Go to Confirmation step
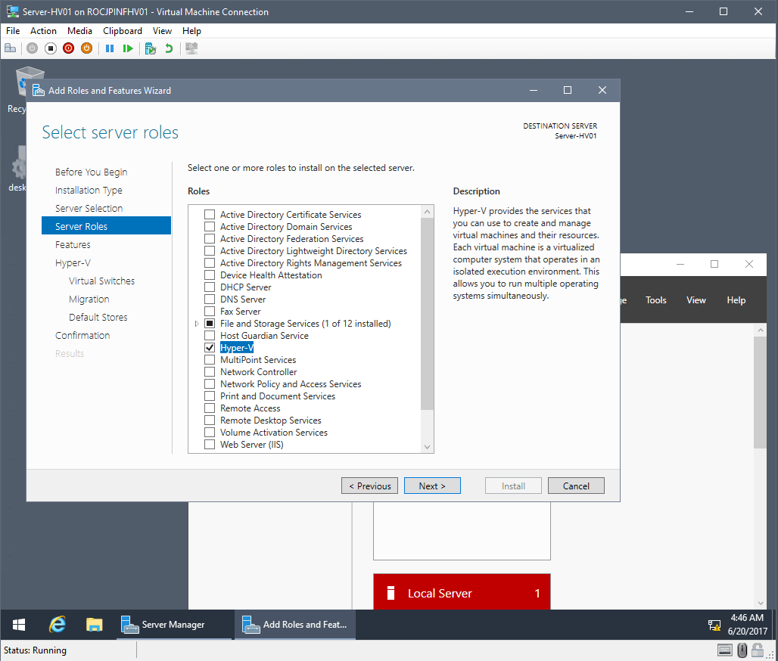This screenshot has height=661, width=778. (x=82, y=335)
